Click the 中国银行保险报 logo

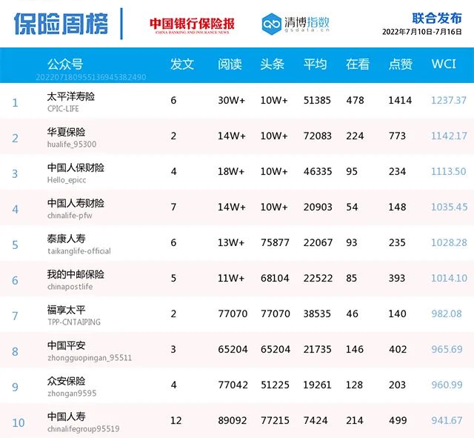tap(192, 25)
